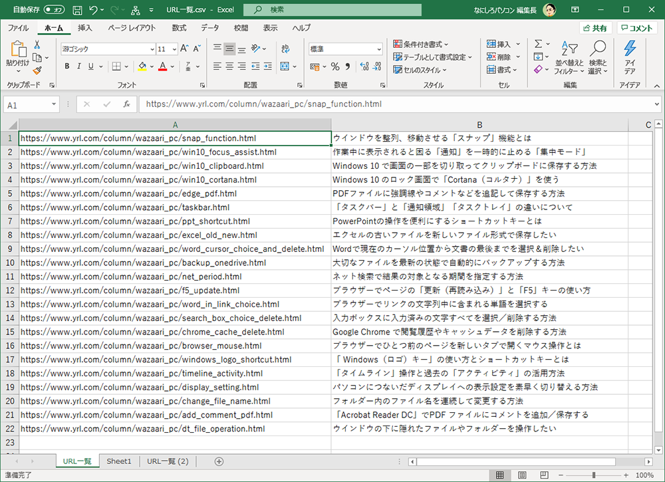Click the Cut scissors icon
Image resolution: width=665 pixels, height=482 pixels.
click(37, 45)
